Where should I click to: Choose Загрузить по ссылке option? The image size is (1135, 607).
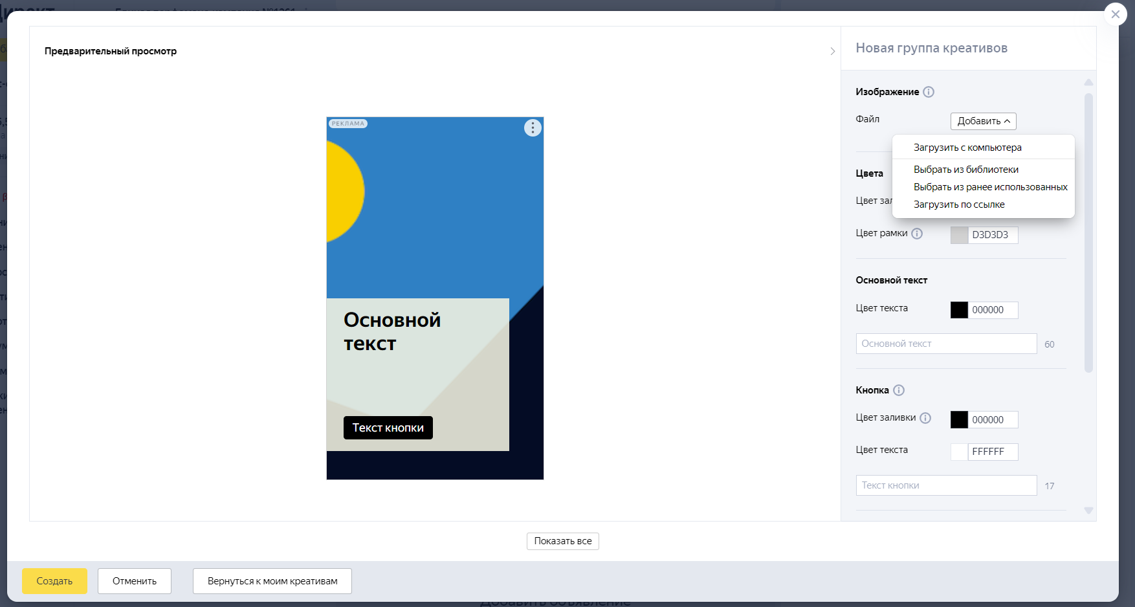click(x=983, y=204)
